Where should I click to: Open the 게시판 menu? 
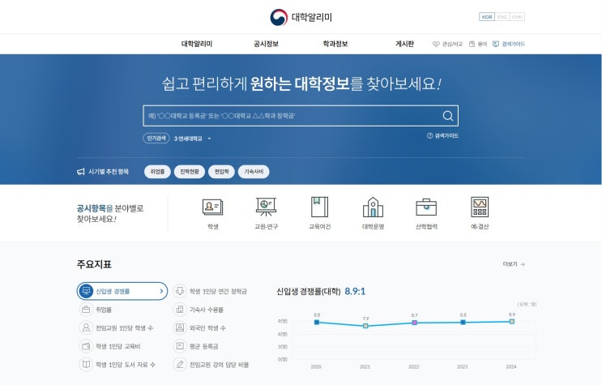pos(404,44)
